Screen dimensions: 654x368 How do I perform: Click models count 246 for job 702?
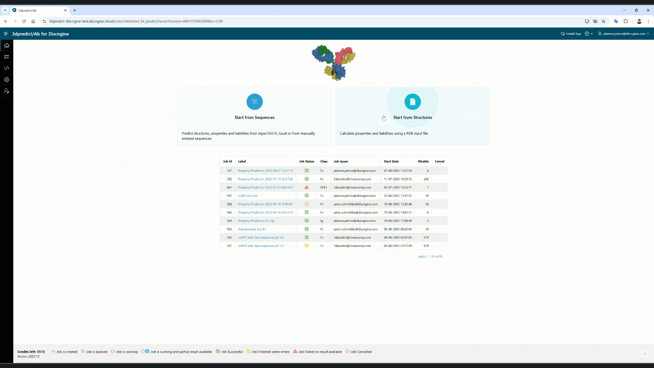coord(426,179)
